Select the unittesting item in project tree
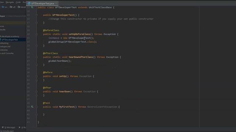 4,43
